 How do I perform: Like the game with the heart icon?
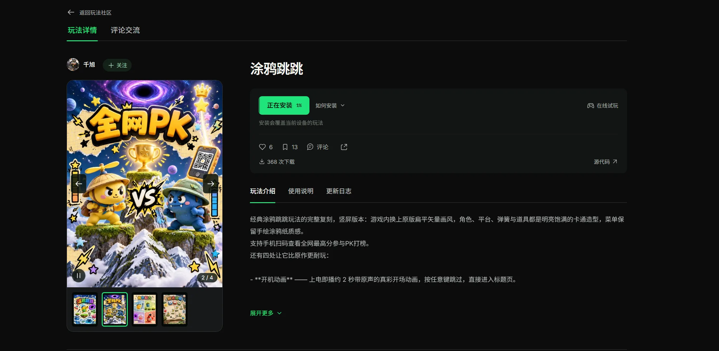[262, 147]
